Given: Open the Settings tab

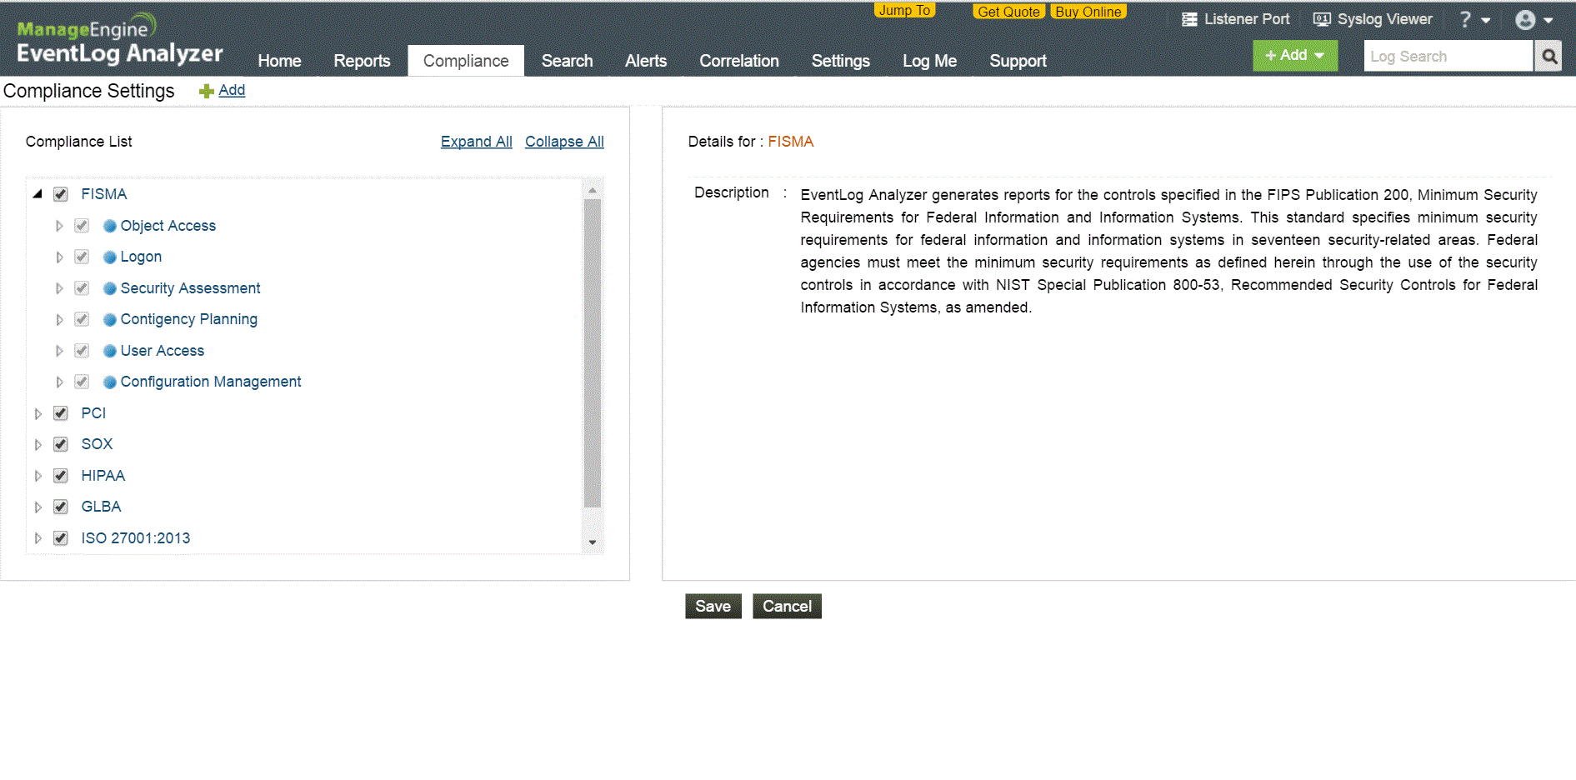Looking at the screenshot, I should coord(841,61).
